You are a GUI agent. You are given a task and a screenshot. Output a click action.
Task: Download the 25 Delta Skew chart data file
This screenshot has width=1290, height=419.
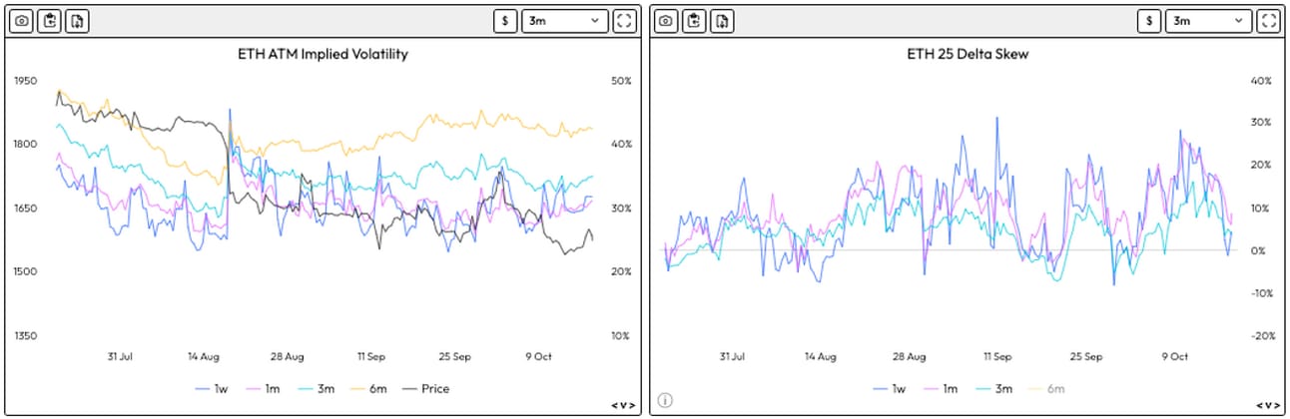(x=722, y=20)
